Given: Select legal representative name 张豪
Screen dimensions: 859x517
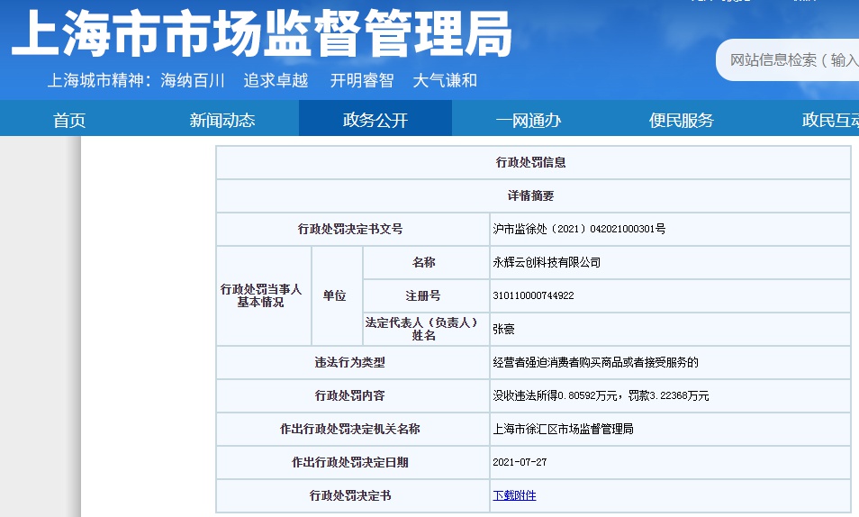Looking at the screenshot, I should (503, 329).
